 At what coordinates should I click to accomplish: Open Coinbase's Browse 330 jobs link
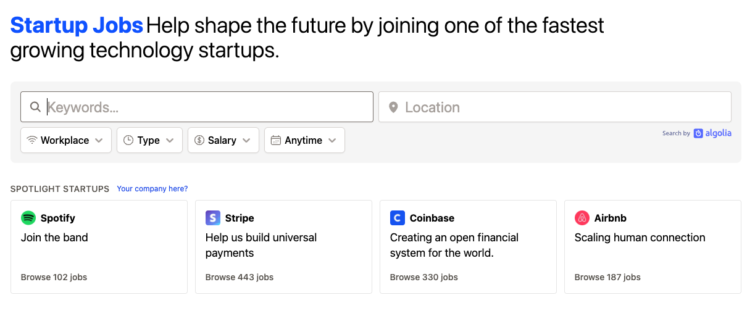point(424,277)
